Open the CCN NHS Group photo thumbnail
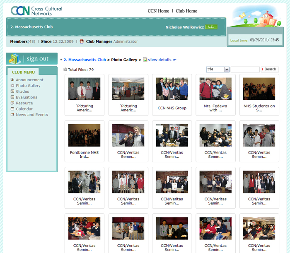 point(172,89)
